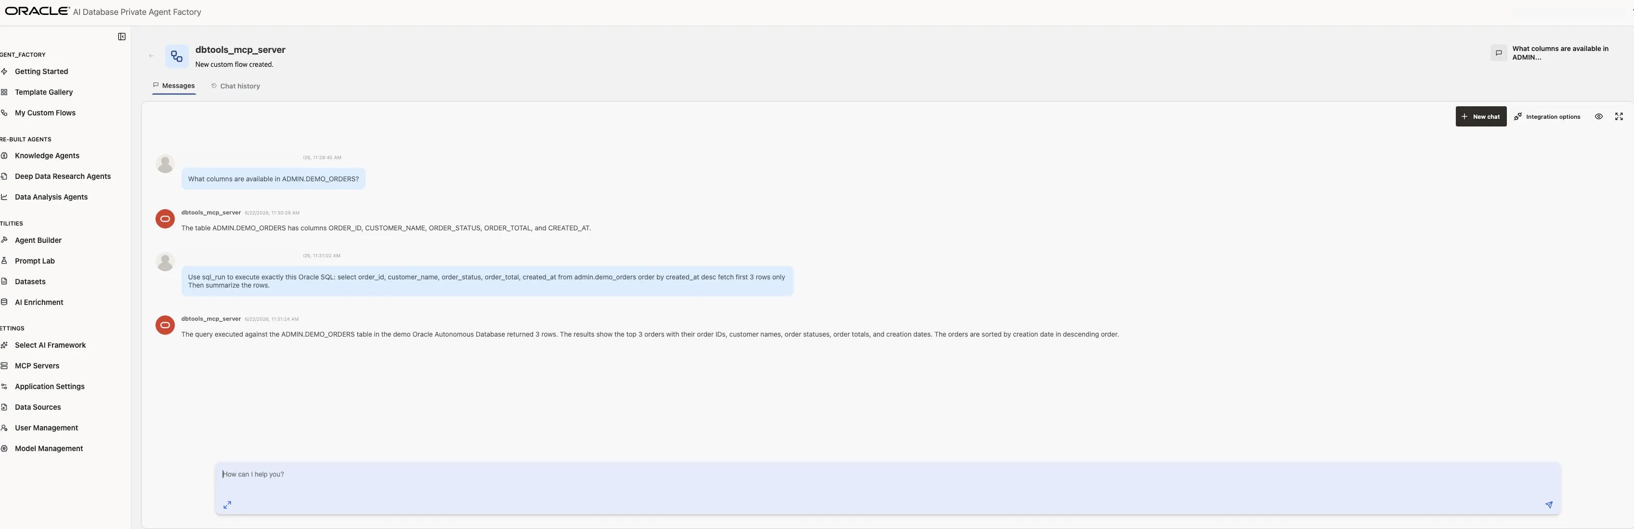Click the Model Management icon

tap(4, 449)
